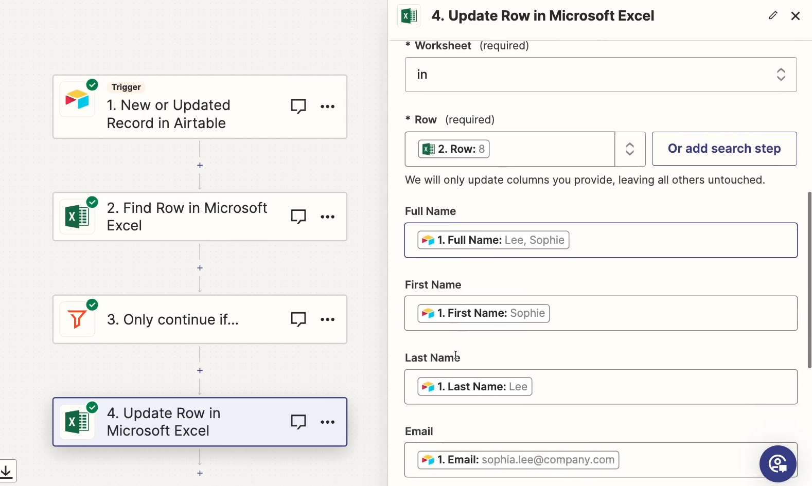Click the Full Name input field
Image resolution: width=812 pixels, height=486 pixels.
tap(601, 240)
